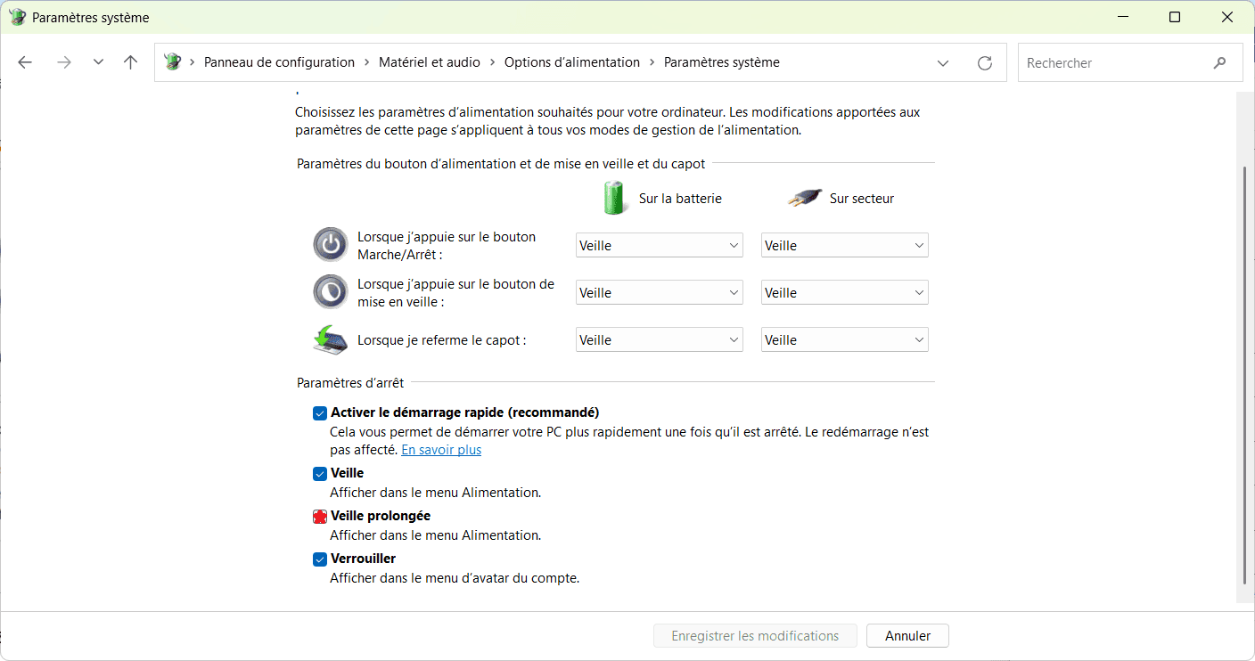
Task: Minimize the Paramètres système window
Action: (x=1122, y=17)
